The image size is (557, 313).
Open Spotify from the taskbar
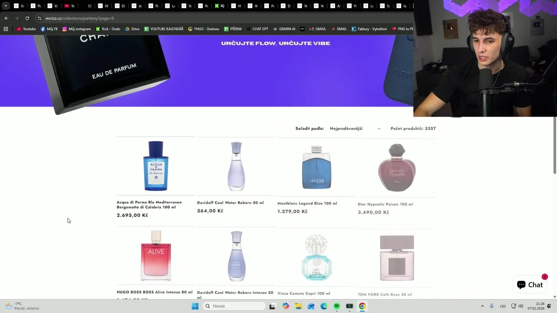pyautogui.click(x=336, y=306)
